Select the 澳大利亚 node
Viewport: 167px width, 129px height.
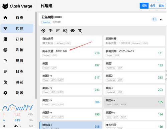click(x=134, y=125)
